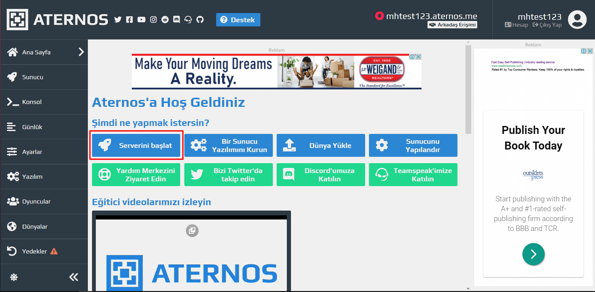Image resolution: width=595 pixels, height=292 pixels.
Task: Close the Weigand banner advertisement
Action: 419,57
